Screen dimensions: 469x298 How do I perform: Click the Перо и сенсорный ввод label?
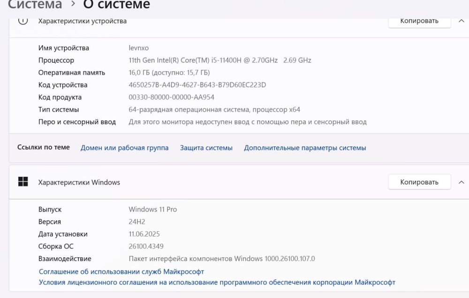coord(77,122)
